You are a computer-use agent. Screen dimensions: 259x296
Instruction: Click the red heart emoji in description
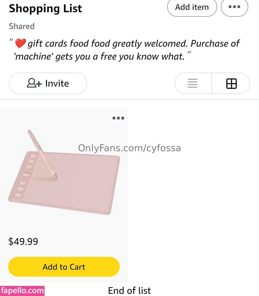(20, 43)
